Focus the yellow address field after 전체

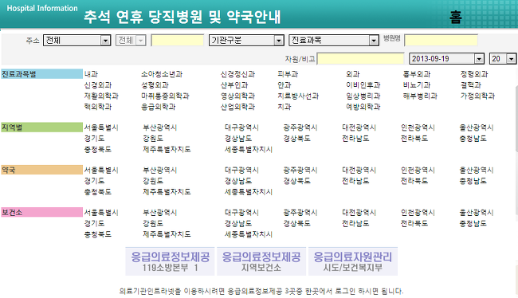click(178, 41)
